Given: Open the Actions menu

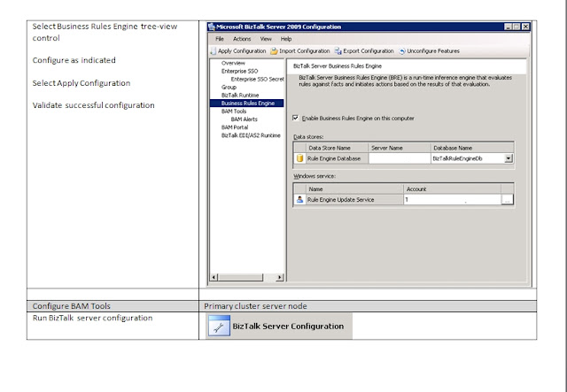Looking at the screenshot, I should click(242, 39).
